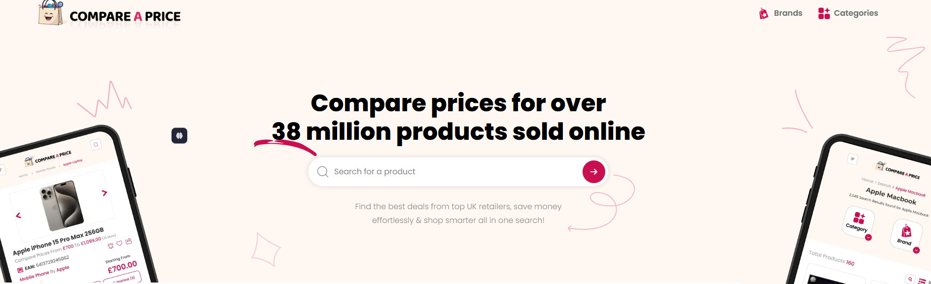
Task: Tap previous arrow on iPhone mockup image
Action: [19, 216]
